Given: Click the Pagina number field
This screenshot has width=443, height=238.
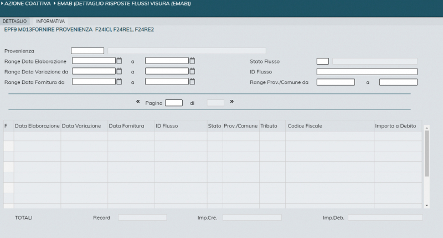Looking at the screenshot, I should click(173, 103).
